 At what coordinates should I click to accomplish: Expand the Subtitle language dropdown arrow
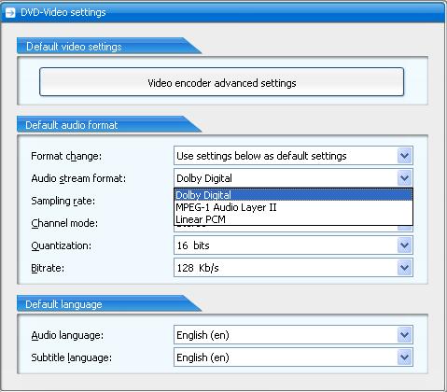(404, 357)
